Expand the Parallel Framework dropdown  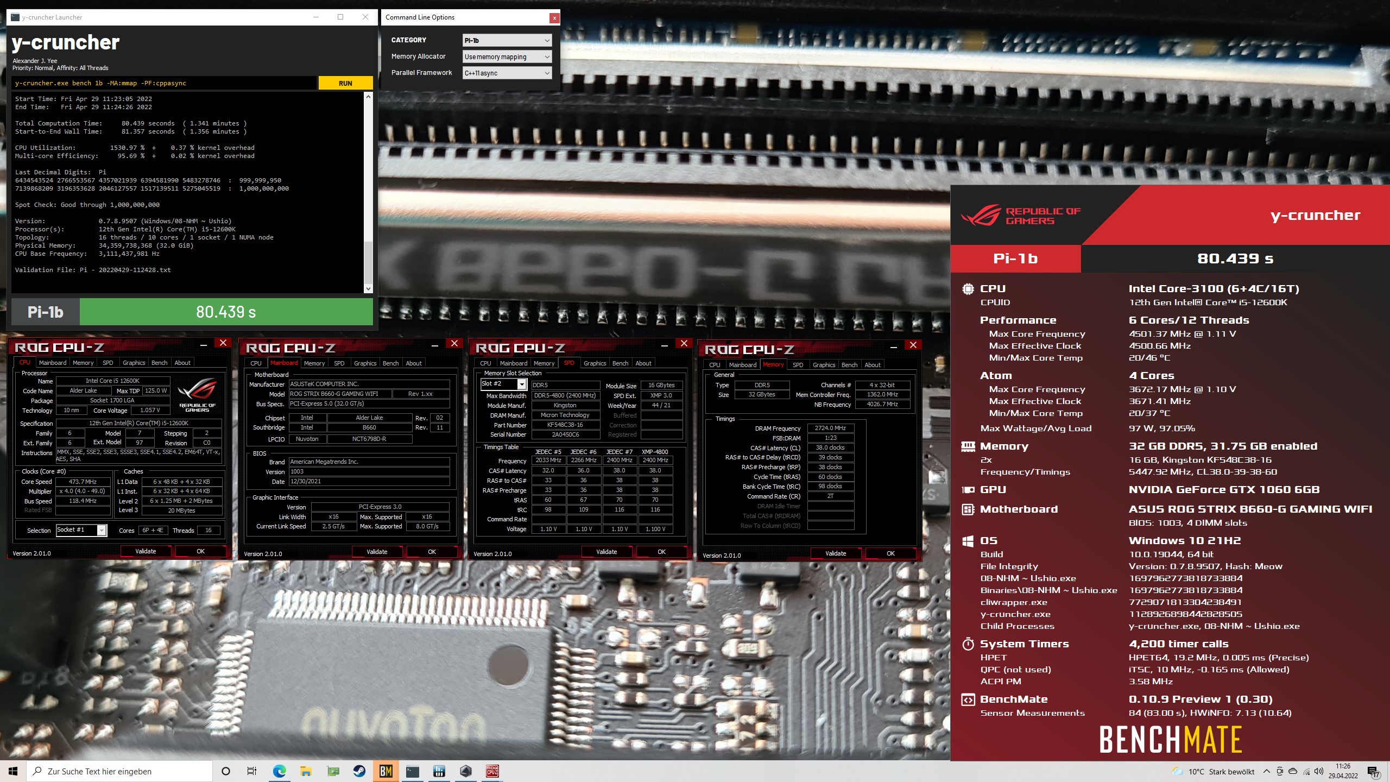tap(507, 73)
